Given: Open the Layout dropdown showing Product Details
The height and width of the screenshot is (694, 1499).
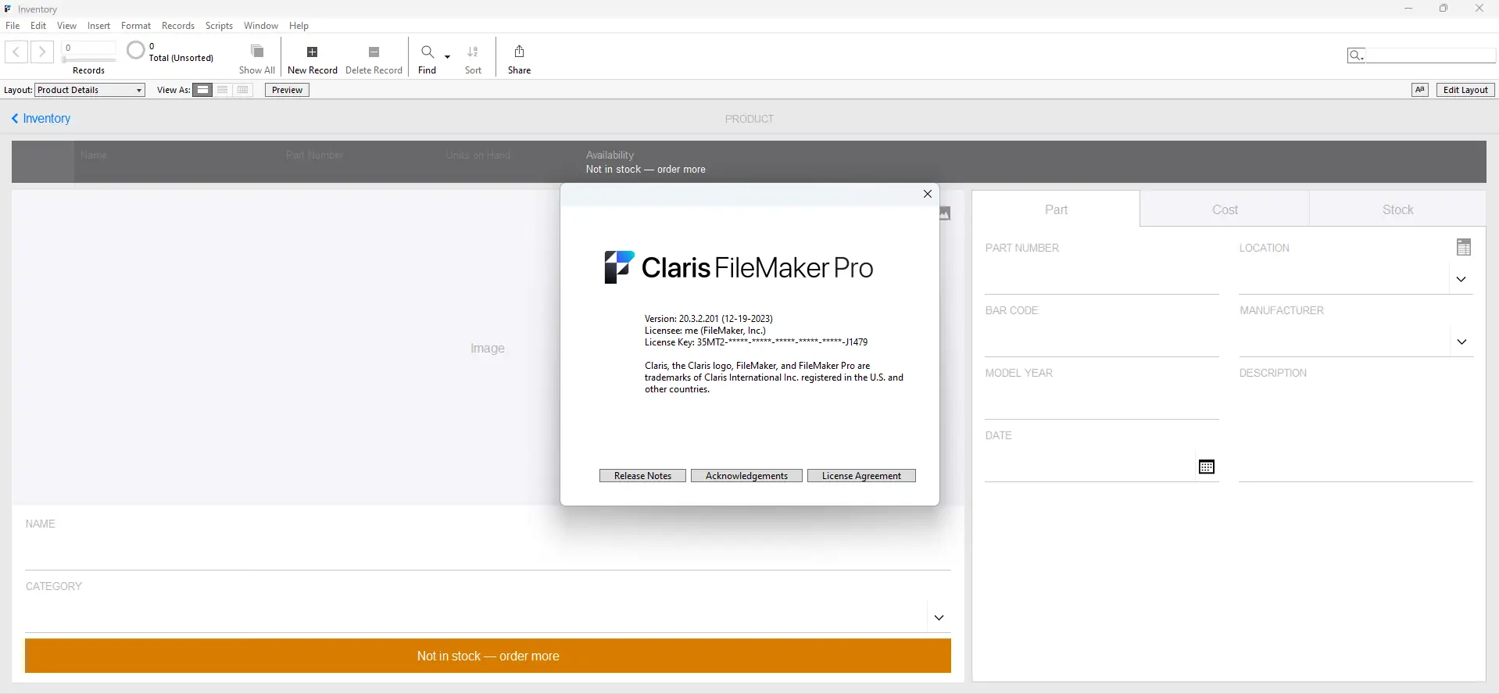Looking at the screenshot, I should pos(90,90).
